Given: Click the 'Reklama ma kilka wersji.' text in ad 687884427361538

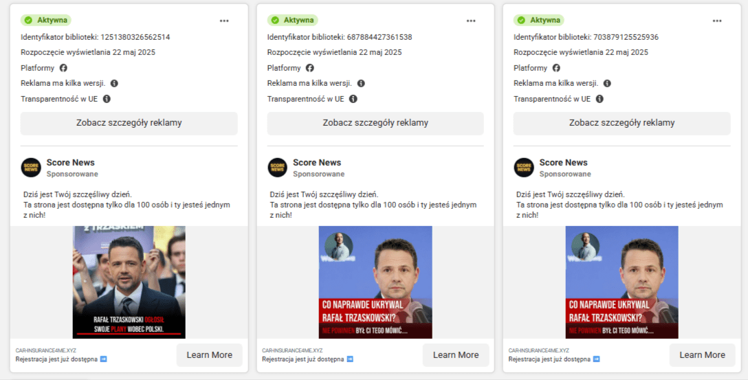Looking at the screenshot, I should click(309, 83).
